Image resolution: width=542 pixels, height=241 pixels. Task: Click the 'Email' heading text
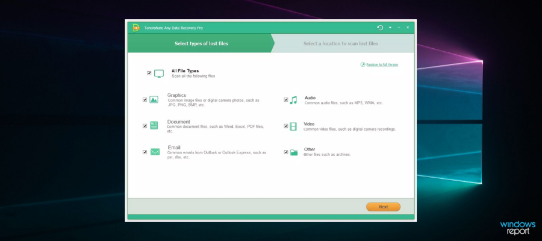174,147
